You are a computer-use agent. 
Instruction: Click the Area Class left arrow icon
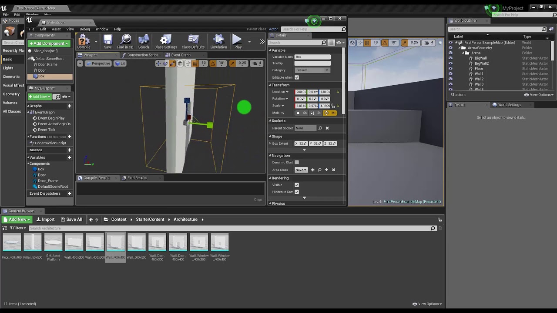click(x=312, y=170)
